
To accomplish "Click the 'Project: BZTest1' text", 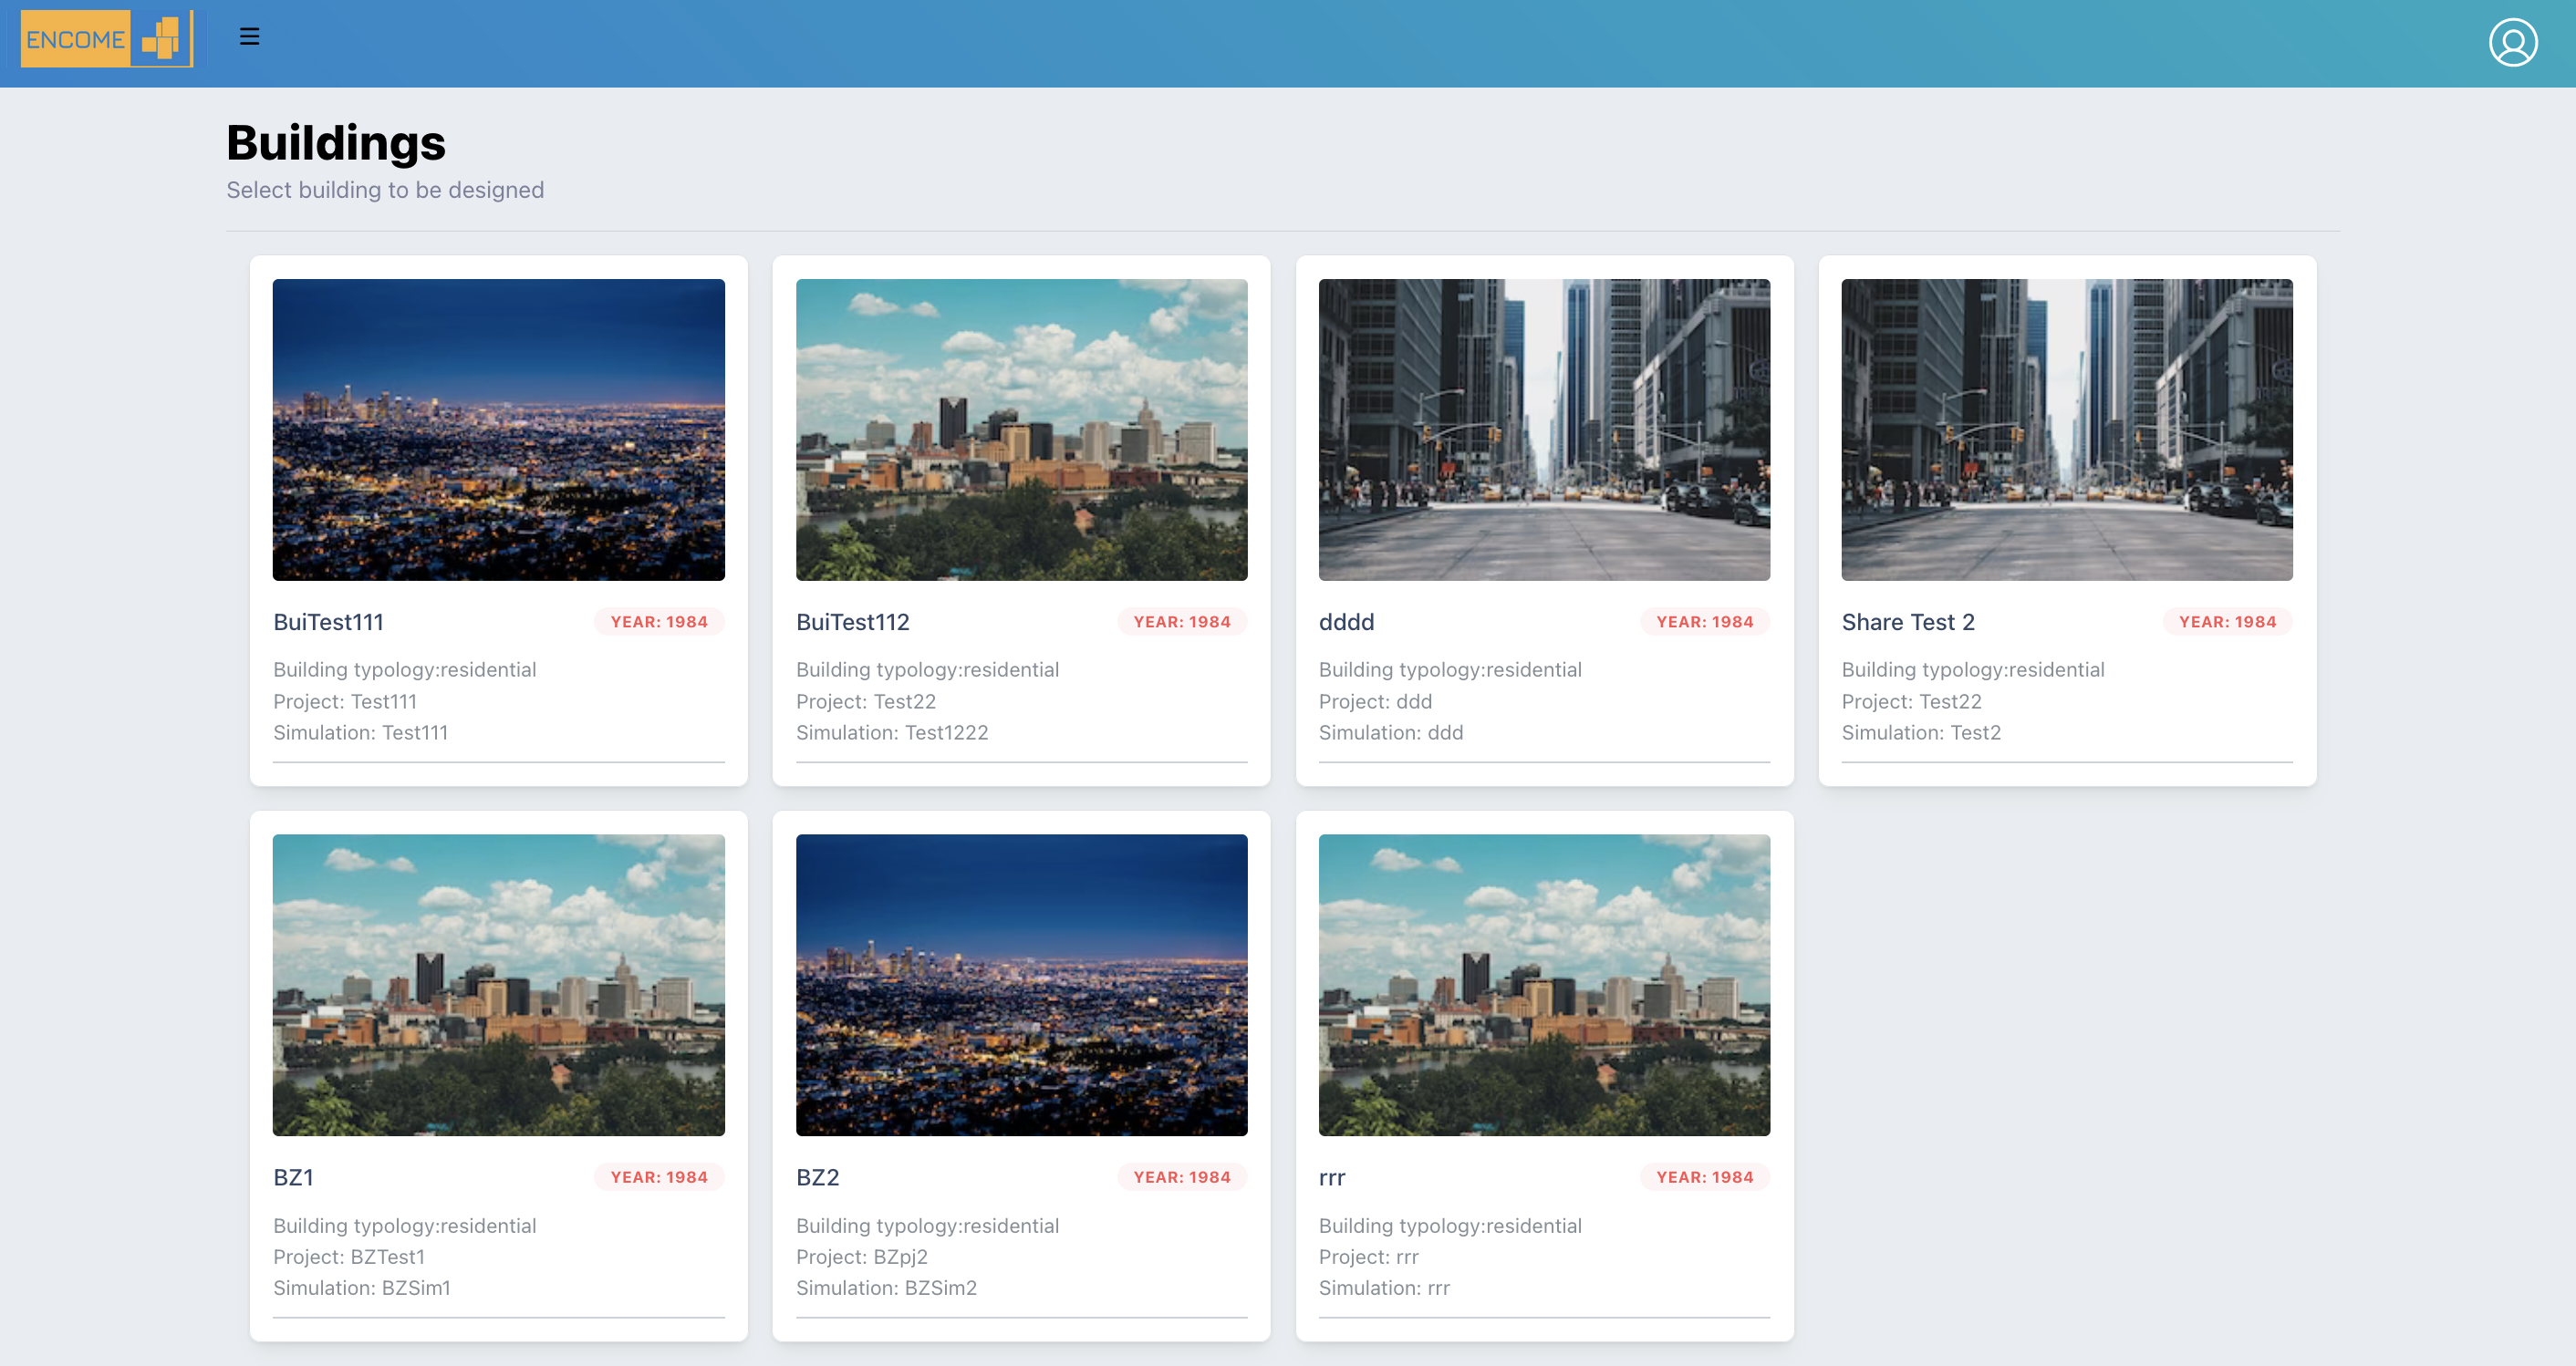I will pos(349,1256).
